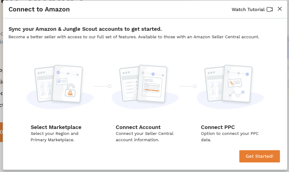Click the line graph icon in PPC card
The height and width of the screenshot is (172, 289).
237,94
